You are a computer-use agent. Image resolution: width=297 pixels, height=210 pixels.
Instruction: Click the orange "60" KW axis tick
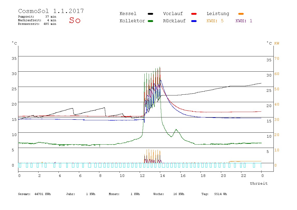(x=277, y=74)
